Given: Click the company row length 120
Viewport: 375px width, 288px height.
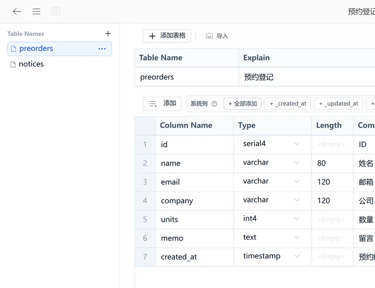Looking at the screenshot, I should [x=333, y=201].
